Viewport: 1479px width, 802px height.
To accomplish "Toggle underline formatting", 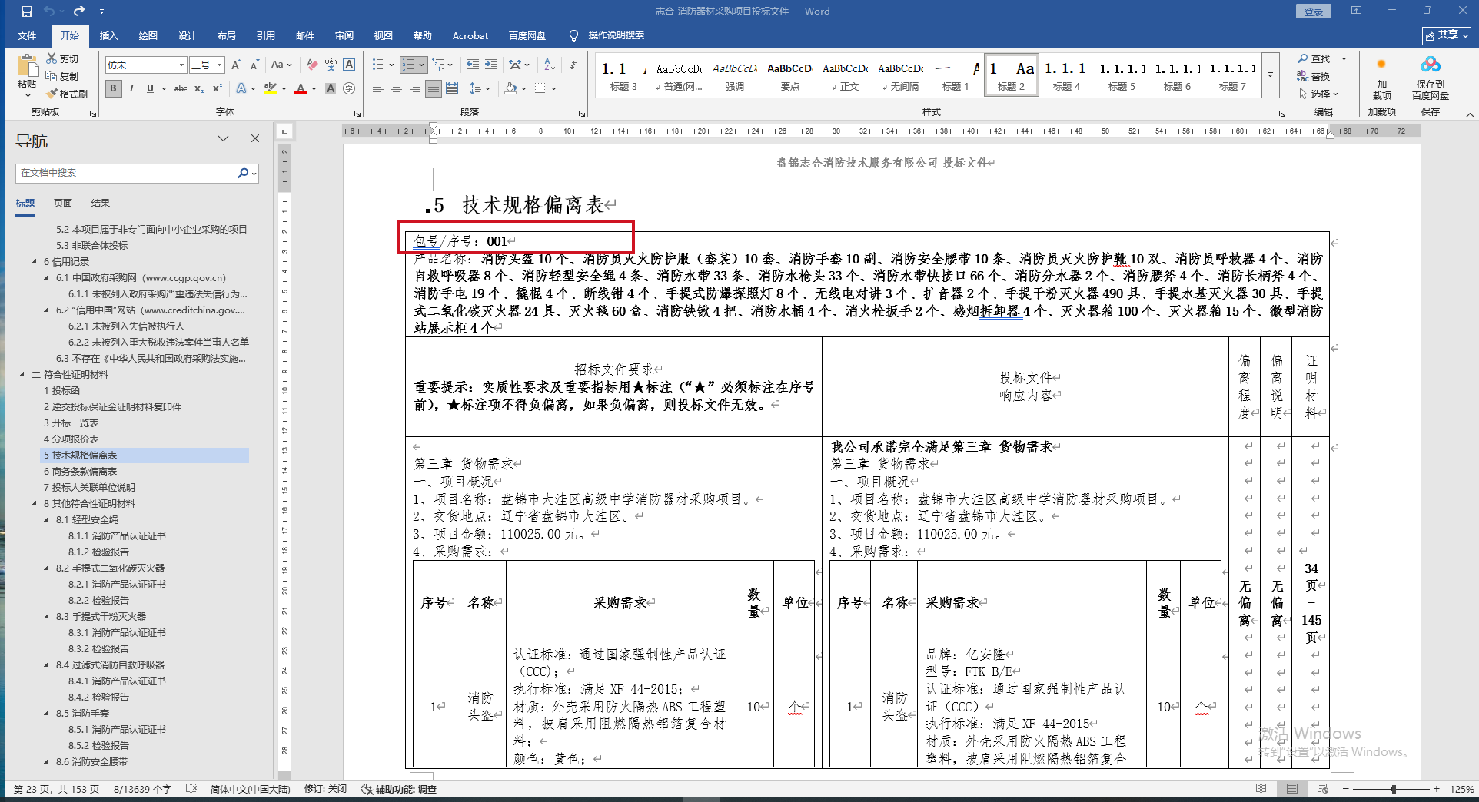I will point(150,88).
